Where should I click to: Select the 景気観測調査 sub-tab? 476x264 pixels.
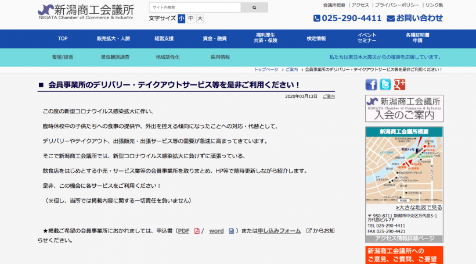point(115,57)
